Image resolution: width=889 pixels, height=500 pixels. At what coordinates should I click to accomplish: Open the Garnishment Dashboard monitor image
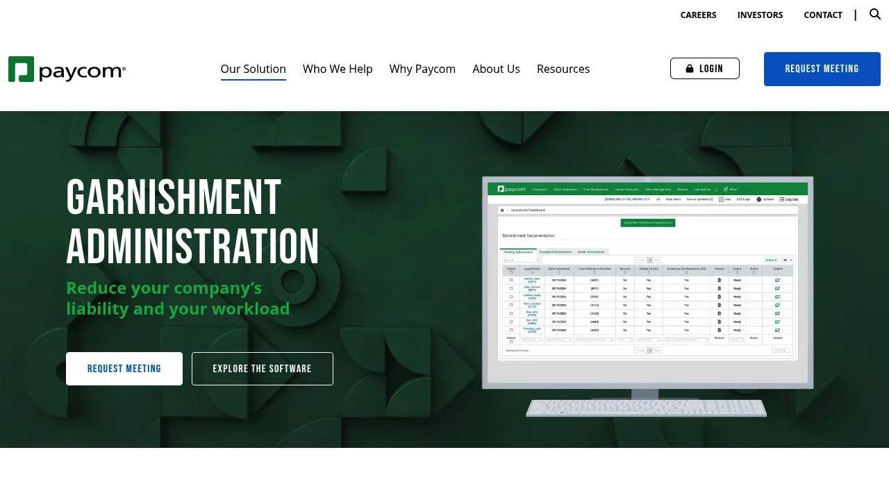[x=647, y=297]
